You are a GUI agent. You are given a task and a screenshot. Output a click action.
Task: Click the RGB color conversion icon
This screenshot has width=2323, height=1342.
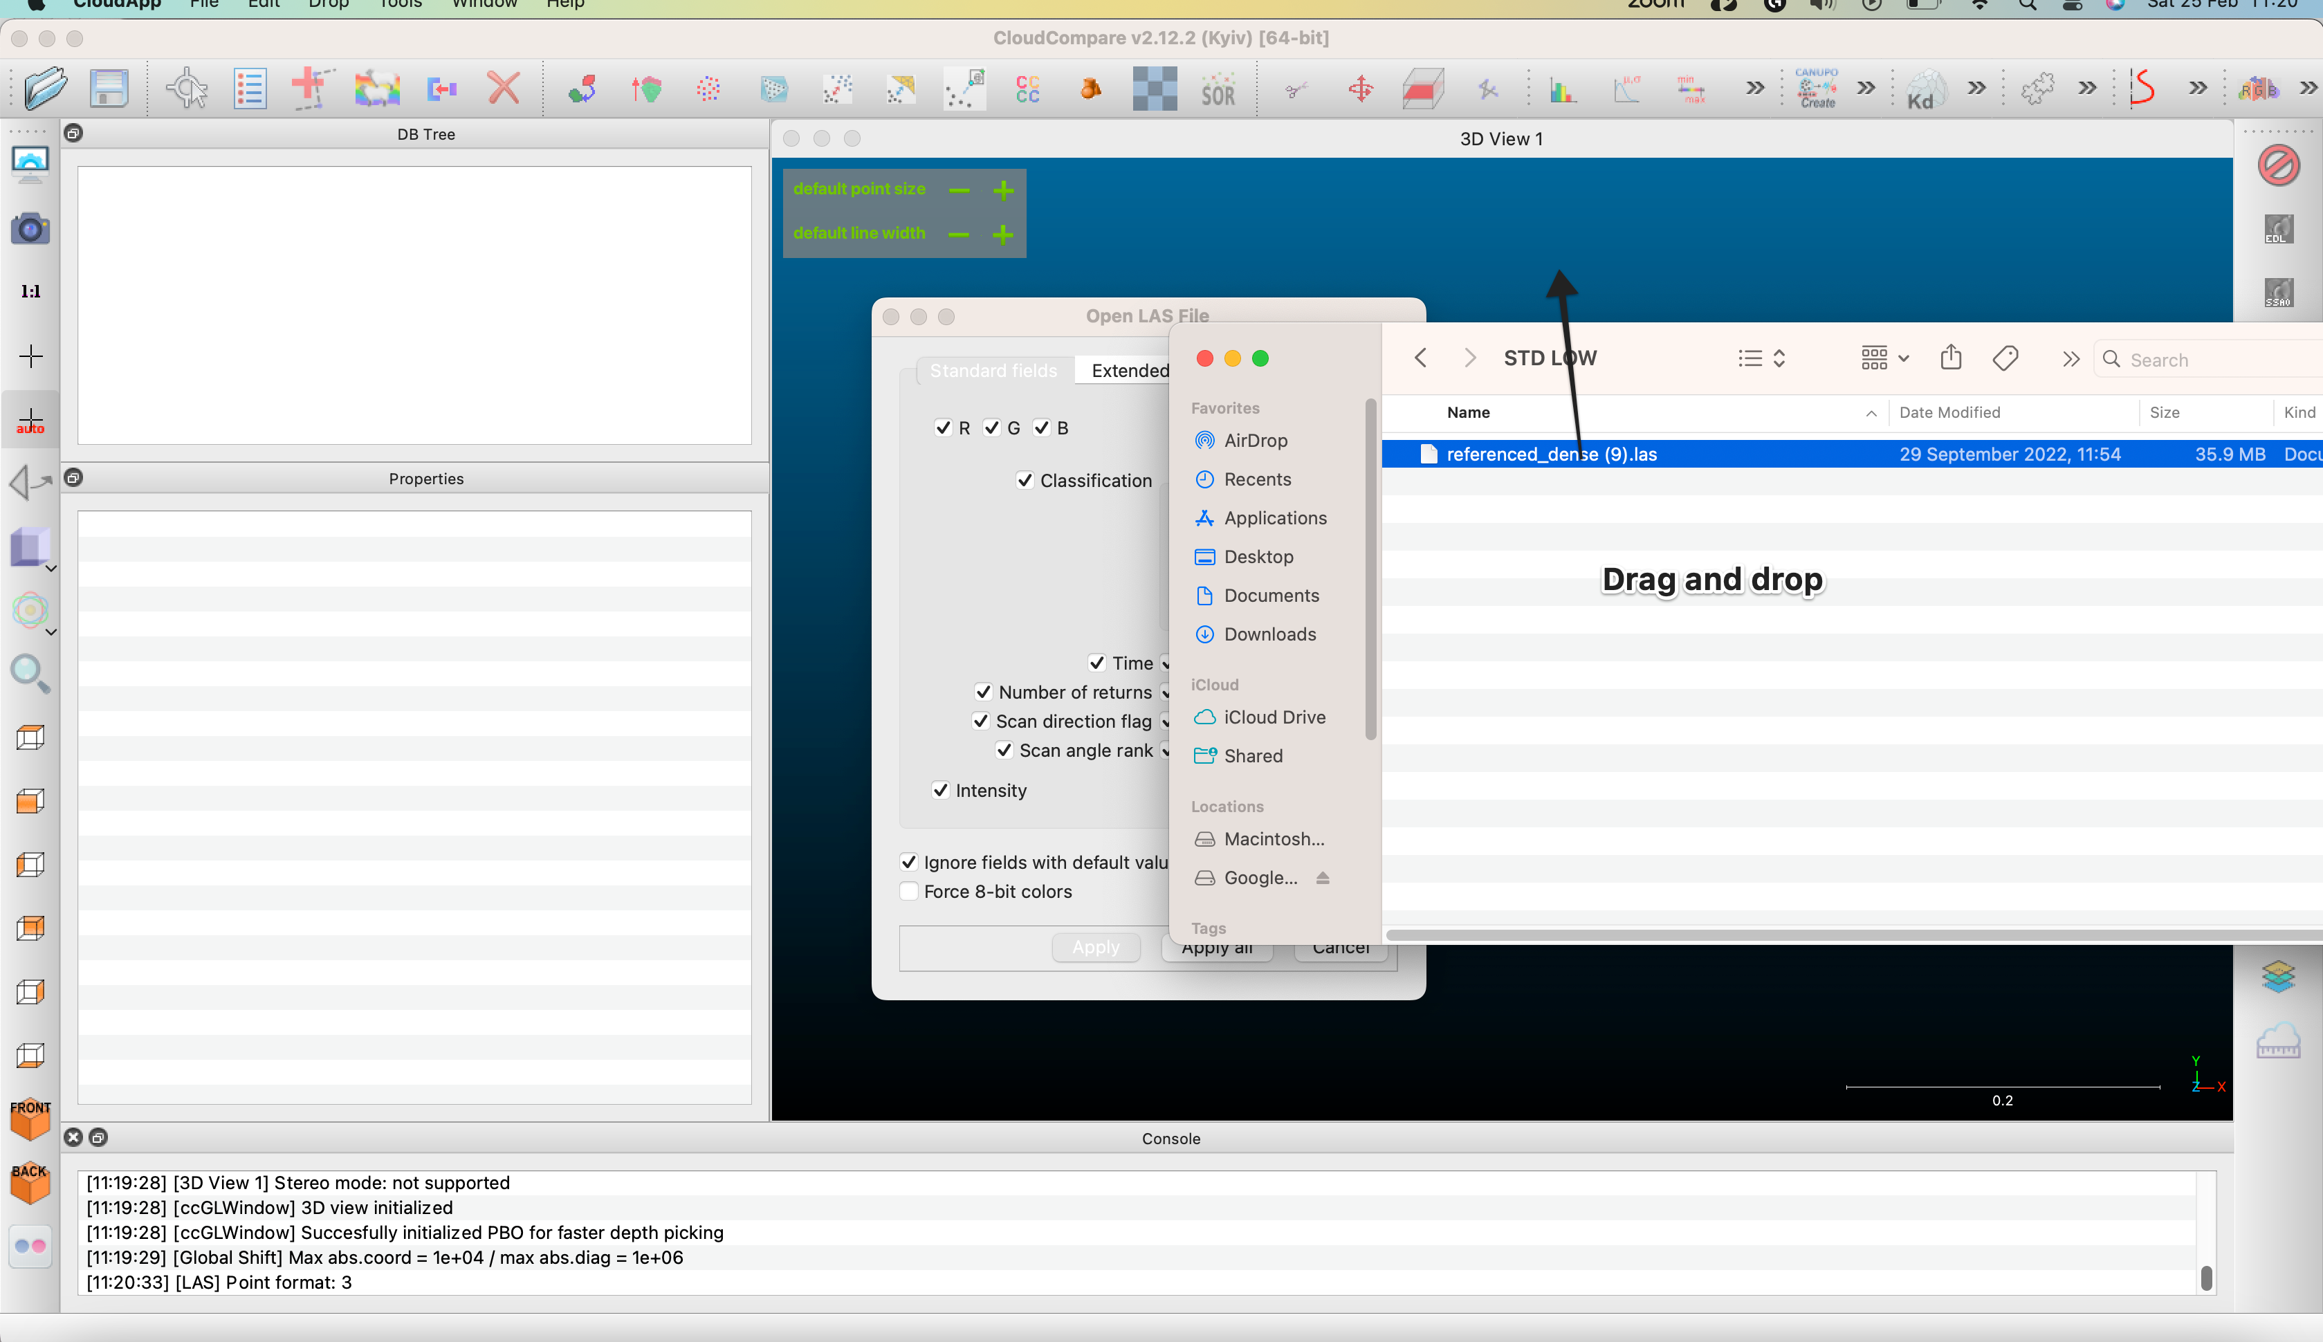coord(2257,89)
